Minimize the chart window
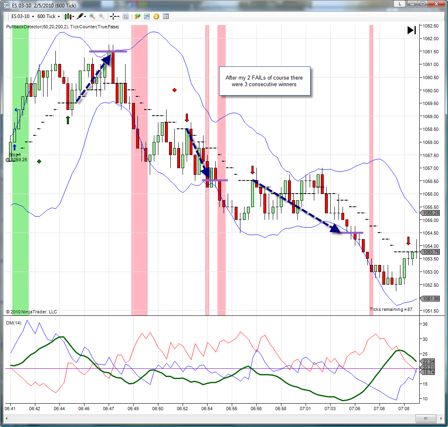The image size is (448, 427). [x=412, y=4]
